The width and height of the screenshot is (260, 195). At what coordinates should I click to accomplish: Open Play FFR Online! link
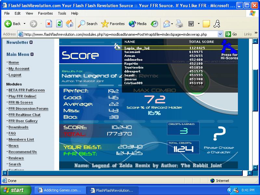pyautogui.click(x=22, y=96)
